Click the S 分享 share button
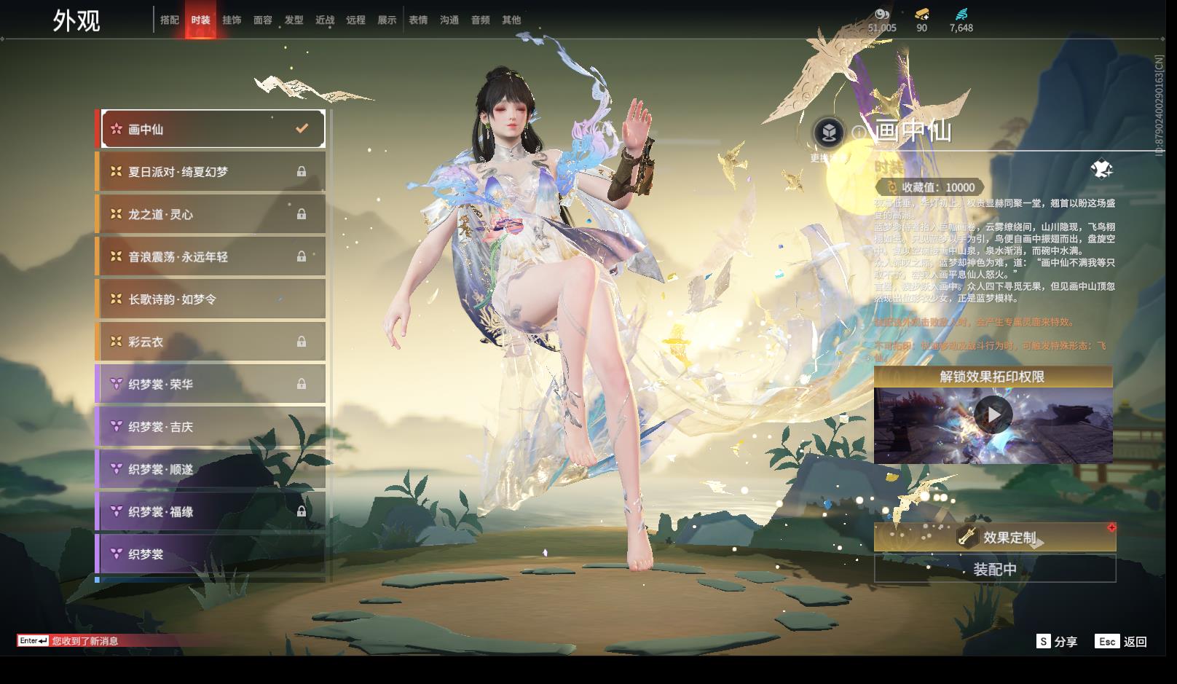1177x684 pixels. [x=1057, y=641]
